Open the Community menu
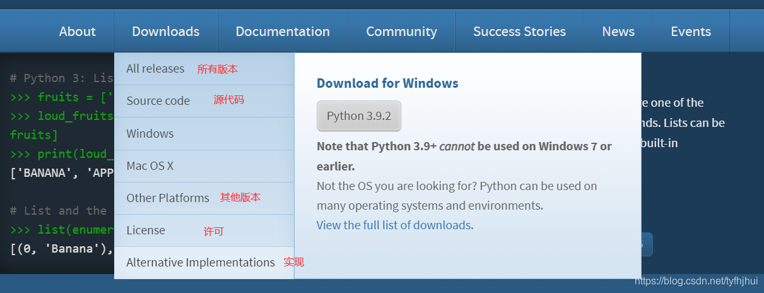 click(401, 32)
